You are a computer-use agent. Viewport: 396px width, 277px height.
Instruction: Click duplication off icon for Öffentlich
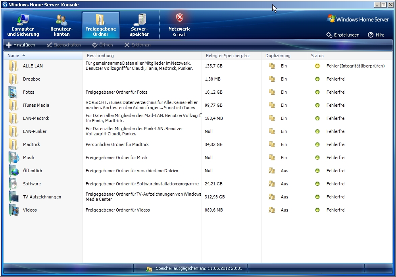272,171
